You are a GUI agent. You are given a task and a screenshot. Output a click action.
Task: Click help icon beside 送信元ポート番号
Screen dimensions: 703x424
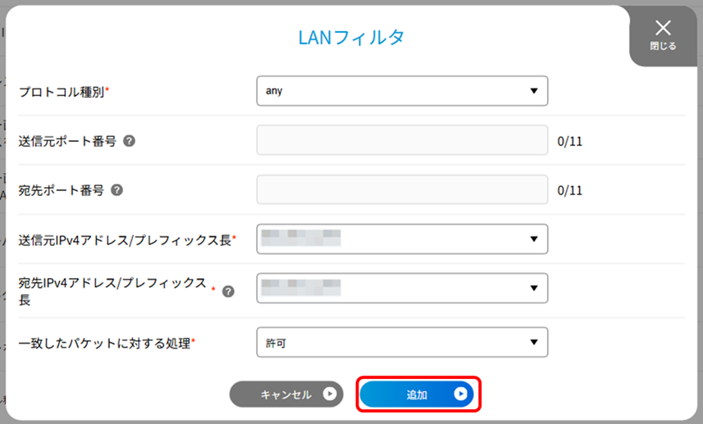pyautogui.click(x=129, y=140)
